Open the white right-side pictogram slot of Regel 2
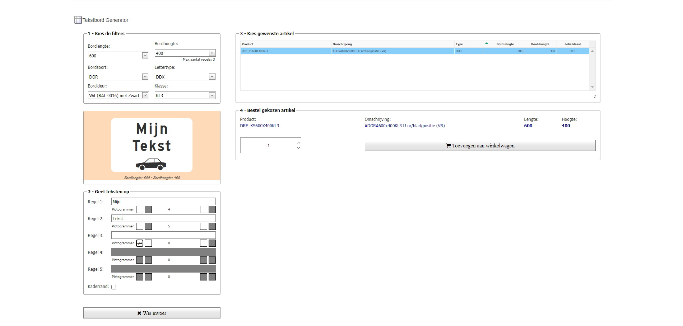 204,226
